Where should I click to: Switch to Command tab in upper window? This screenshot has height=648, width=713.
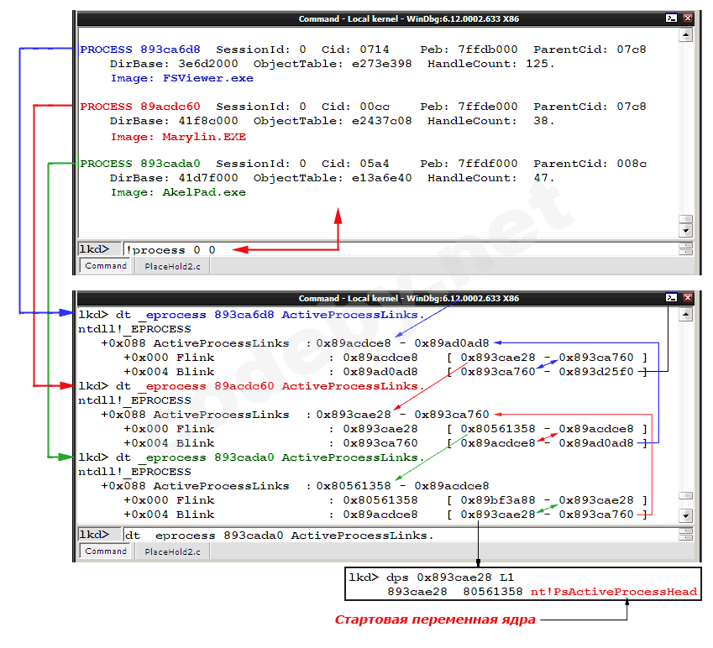click(106, 266)
